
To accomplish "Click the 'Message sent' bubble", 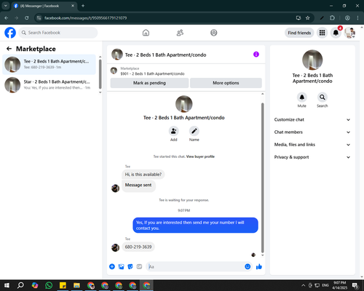I will tap(138, 186).
